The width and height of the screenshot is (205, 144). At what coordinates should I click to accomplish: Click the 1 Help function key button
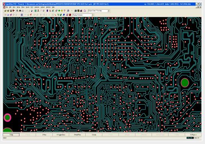point(11,135)
